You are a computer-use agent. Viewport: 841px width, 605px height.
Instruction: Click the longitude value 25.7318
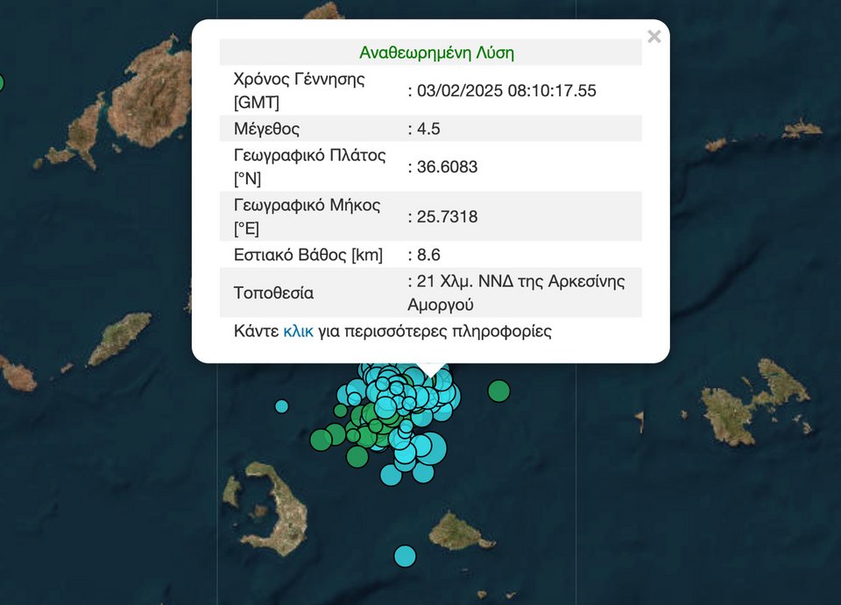point(447,216)
